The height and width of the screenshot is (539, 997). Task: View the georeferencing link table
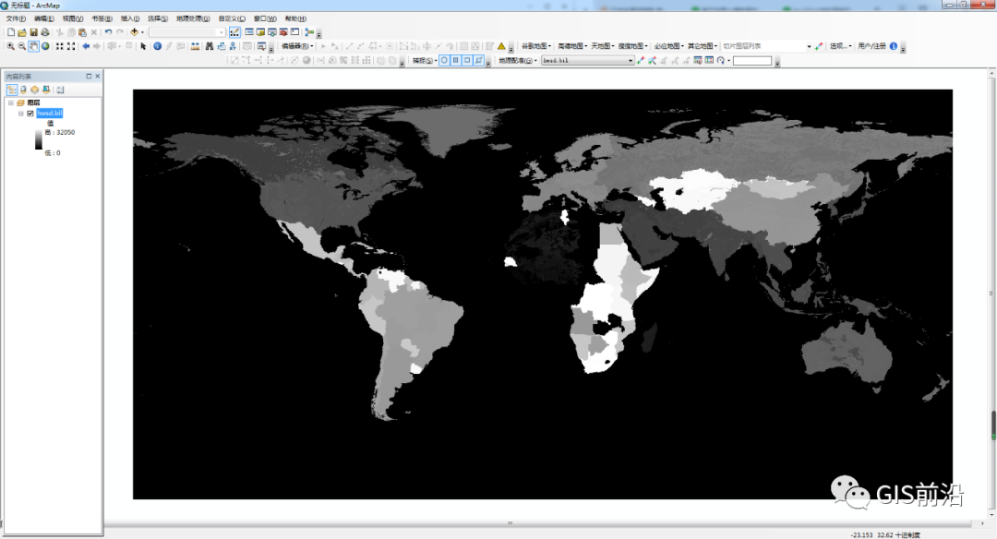(709, 60)
